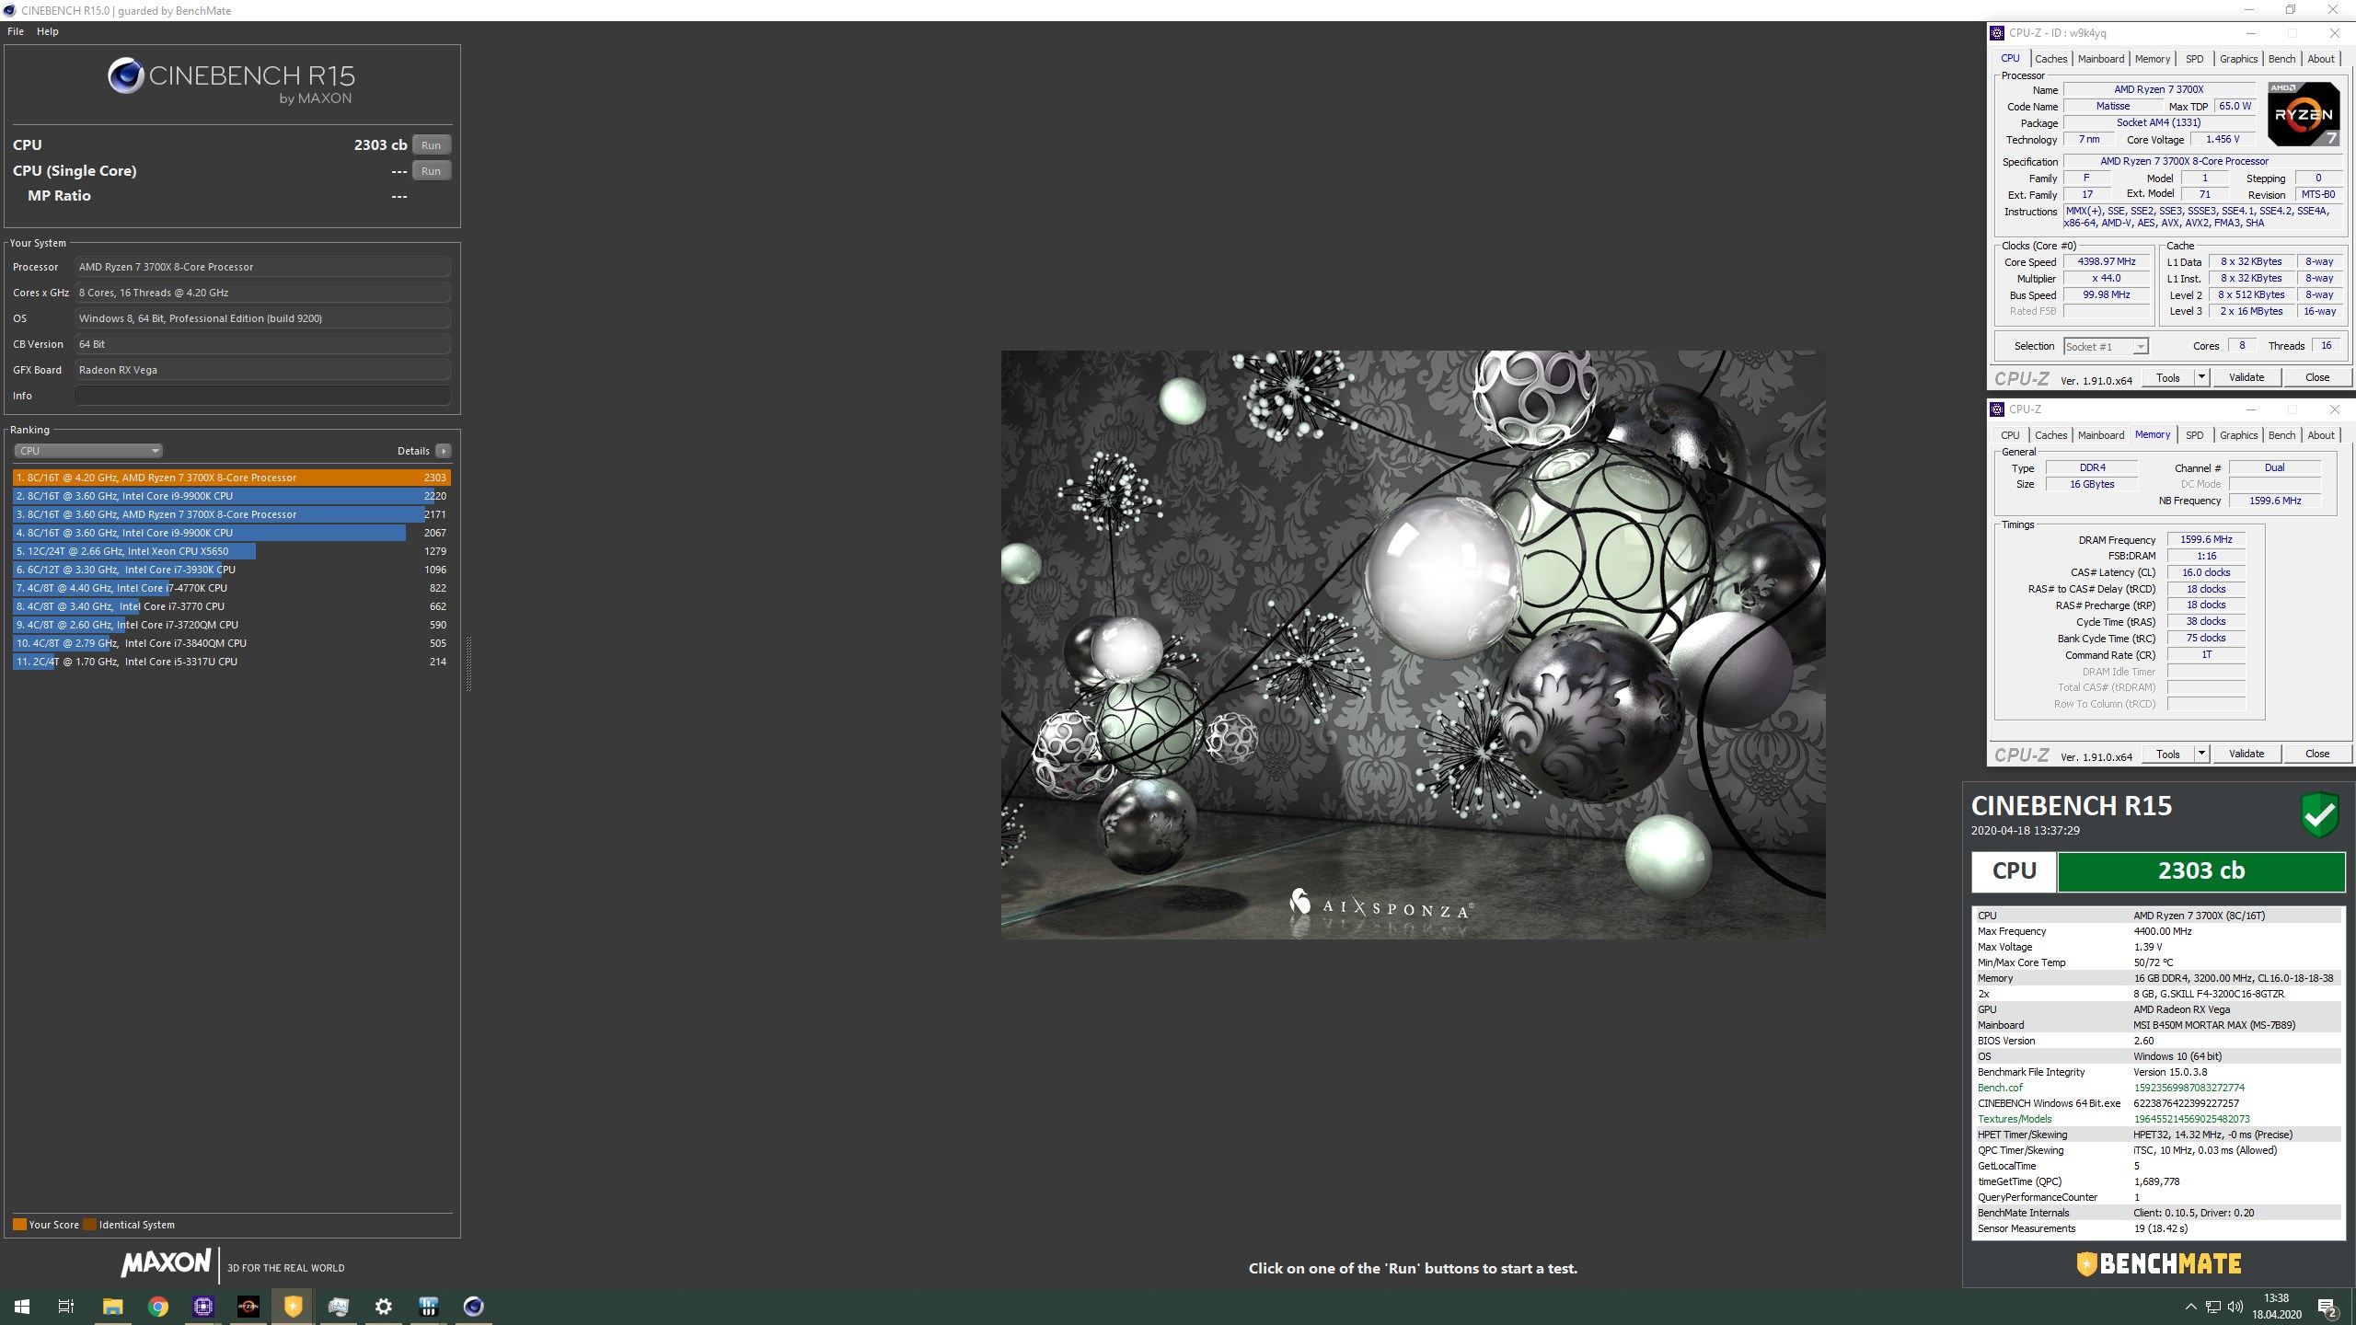Click the BenchMate logo at panel bottom

(x=2159, y=1264)
